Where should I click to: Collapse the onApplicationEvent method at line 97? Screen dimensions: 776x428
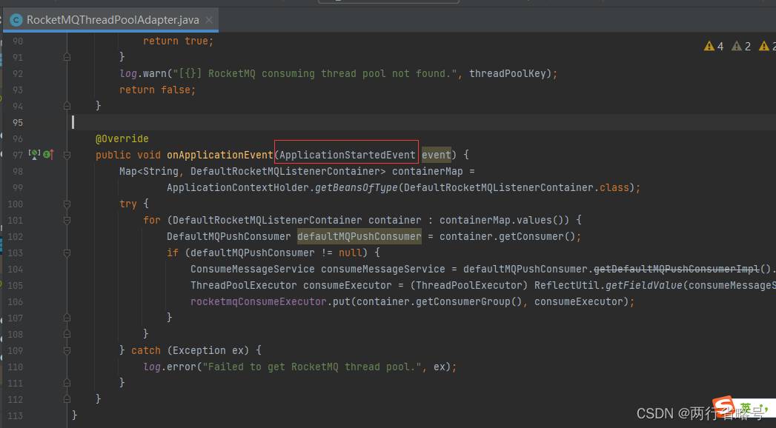[x=67, y=156]
